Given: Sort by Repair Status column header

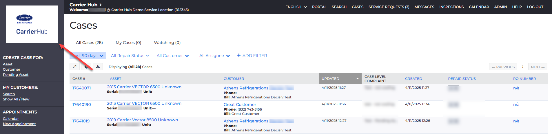Looking at the screenshot, I should (x=462, y=79).
